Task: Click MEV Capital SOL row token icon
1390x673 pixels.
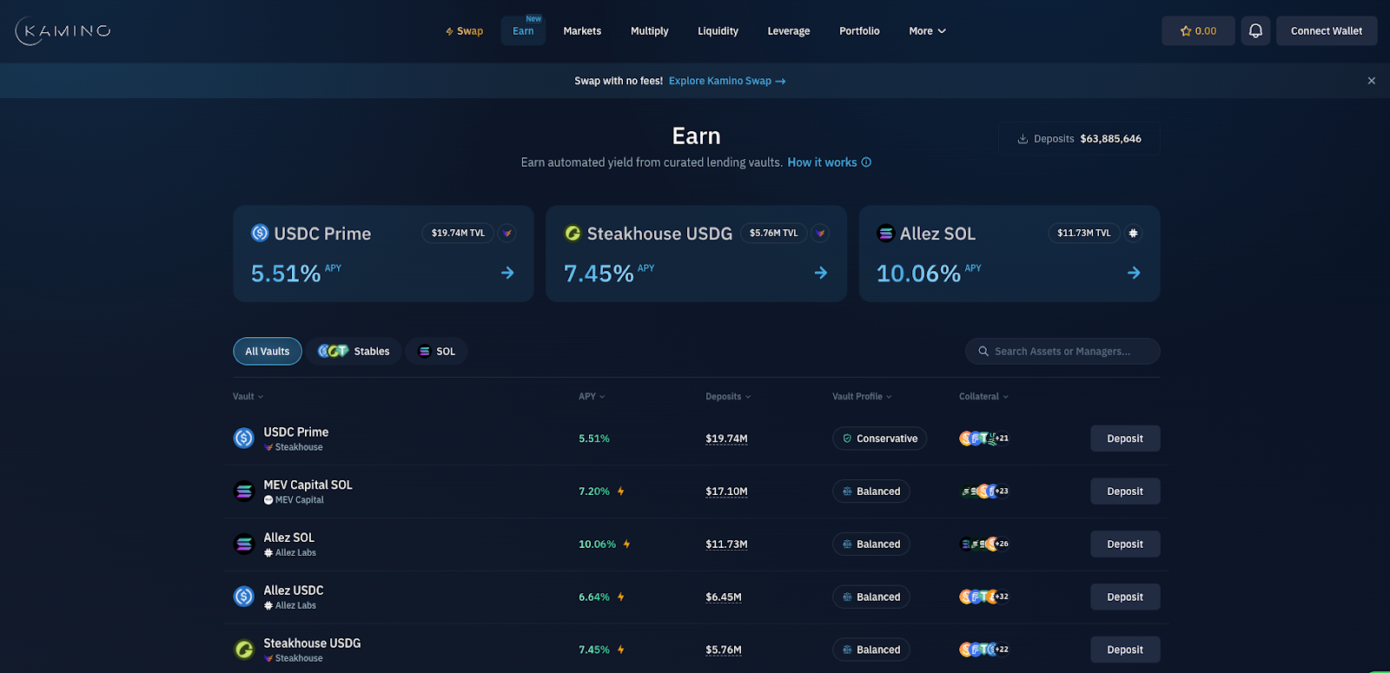Action: (244, 492)
